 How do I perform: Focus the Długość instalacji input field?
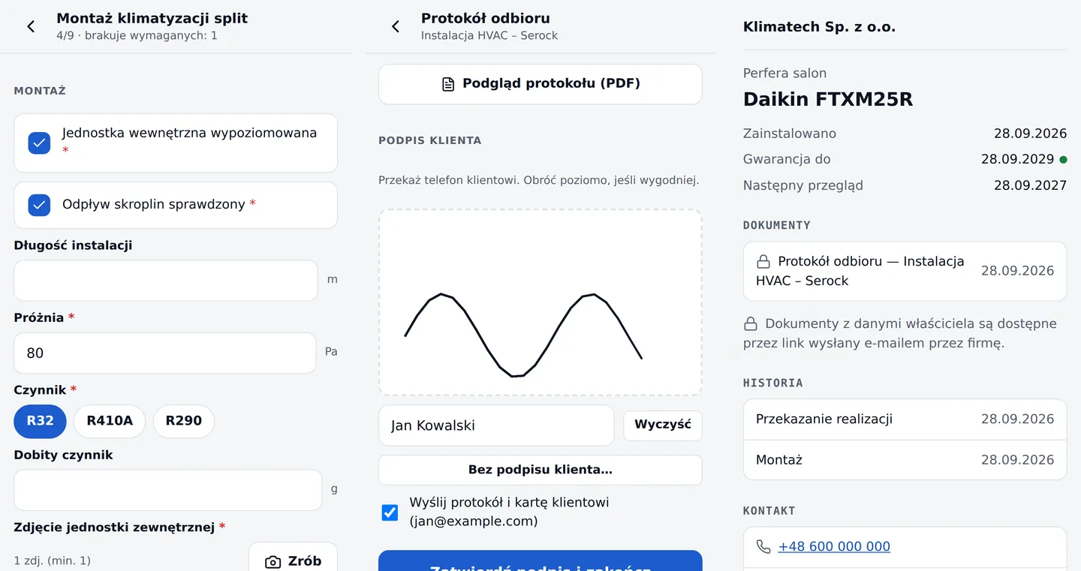166,281
